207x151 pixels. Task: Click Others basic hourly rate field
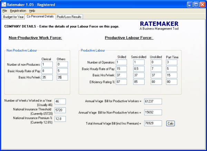pyautogui.click(x=62, y=71)
